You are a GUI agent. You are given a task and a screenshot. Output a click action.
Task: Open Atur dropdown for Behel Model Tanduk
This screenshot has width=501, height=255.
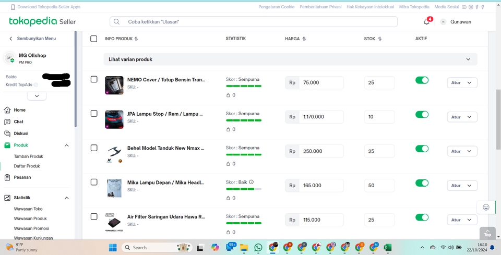[462, 151]
